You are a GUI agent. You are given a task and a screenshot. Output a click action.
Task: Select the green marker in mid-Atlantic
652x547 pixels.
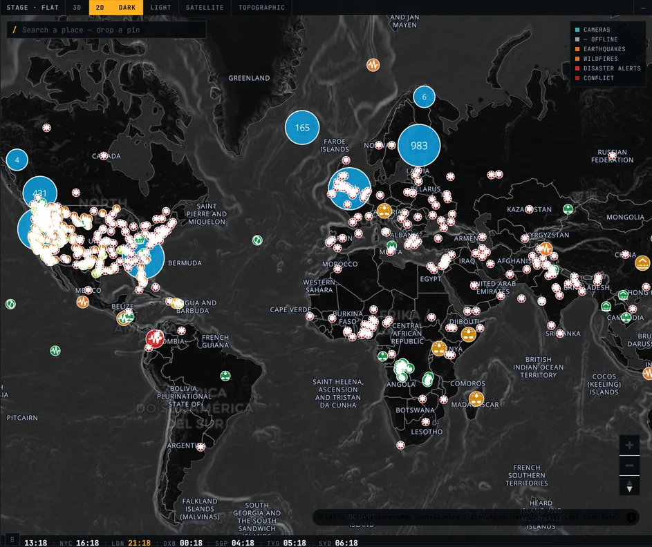tap(257, 240)
